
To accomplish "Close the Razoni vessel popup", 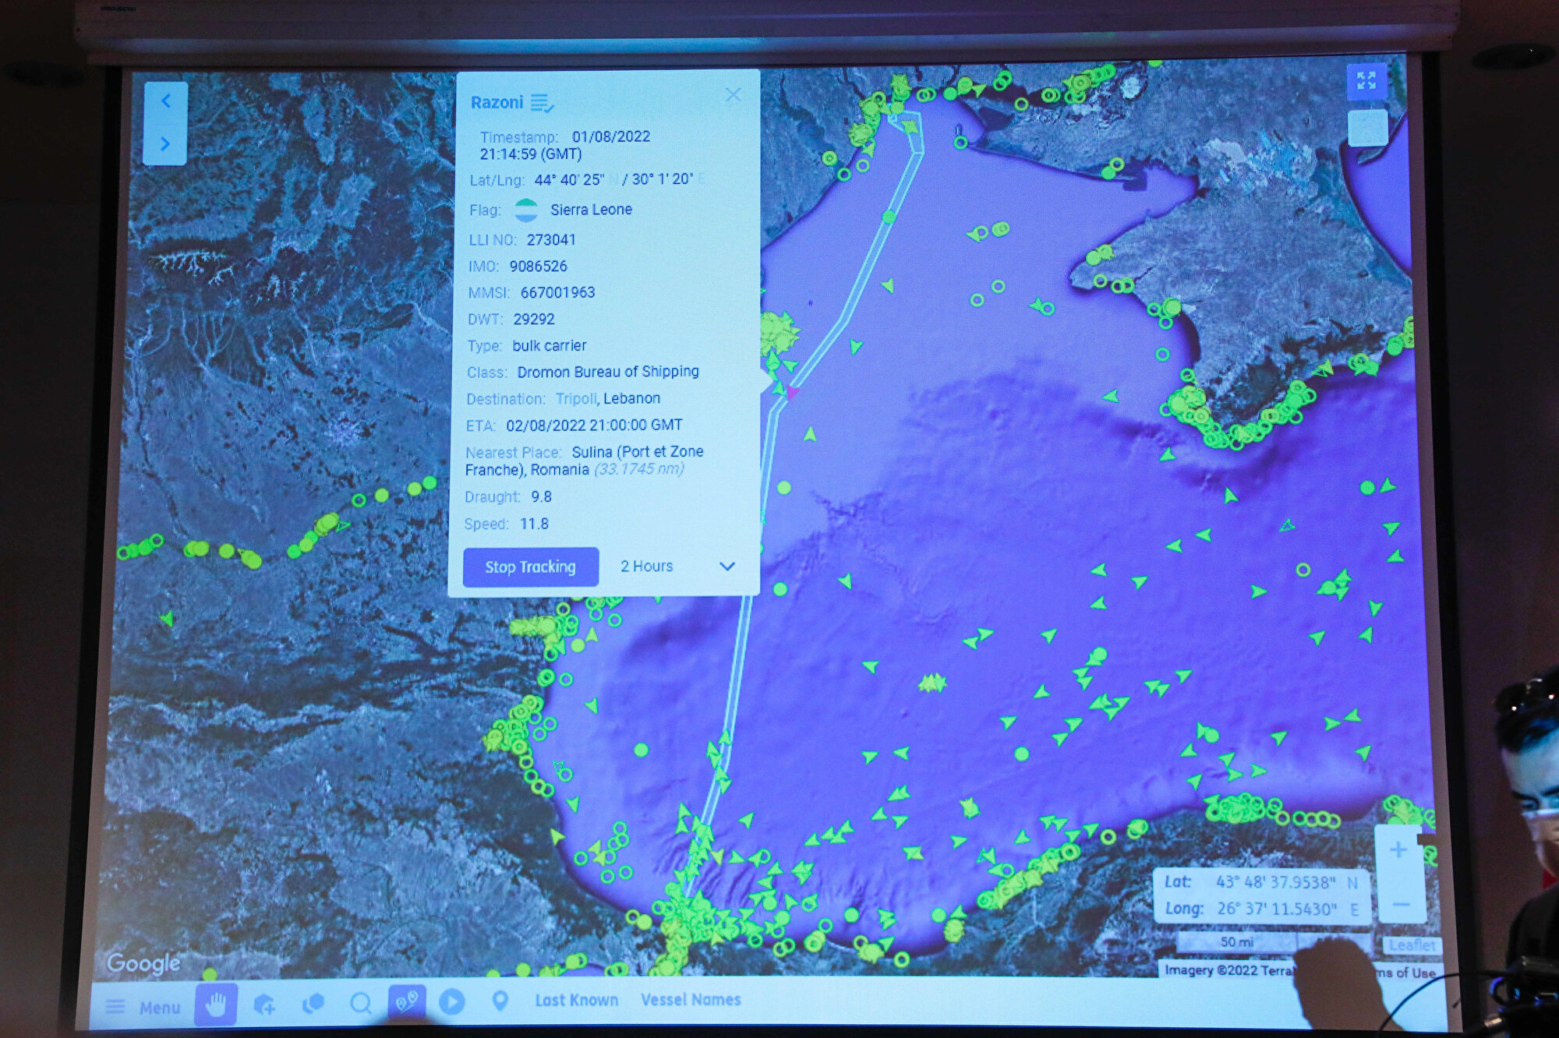I will pyautogui.click(x=733, y=95).
